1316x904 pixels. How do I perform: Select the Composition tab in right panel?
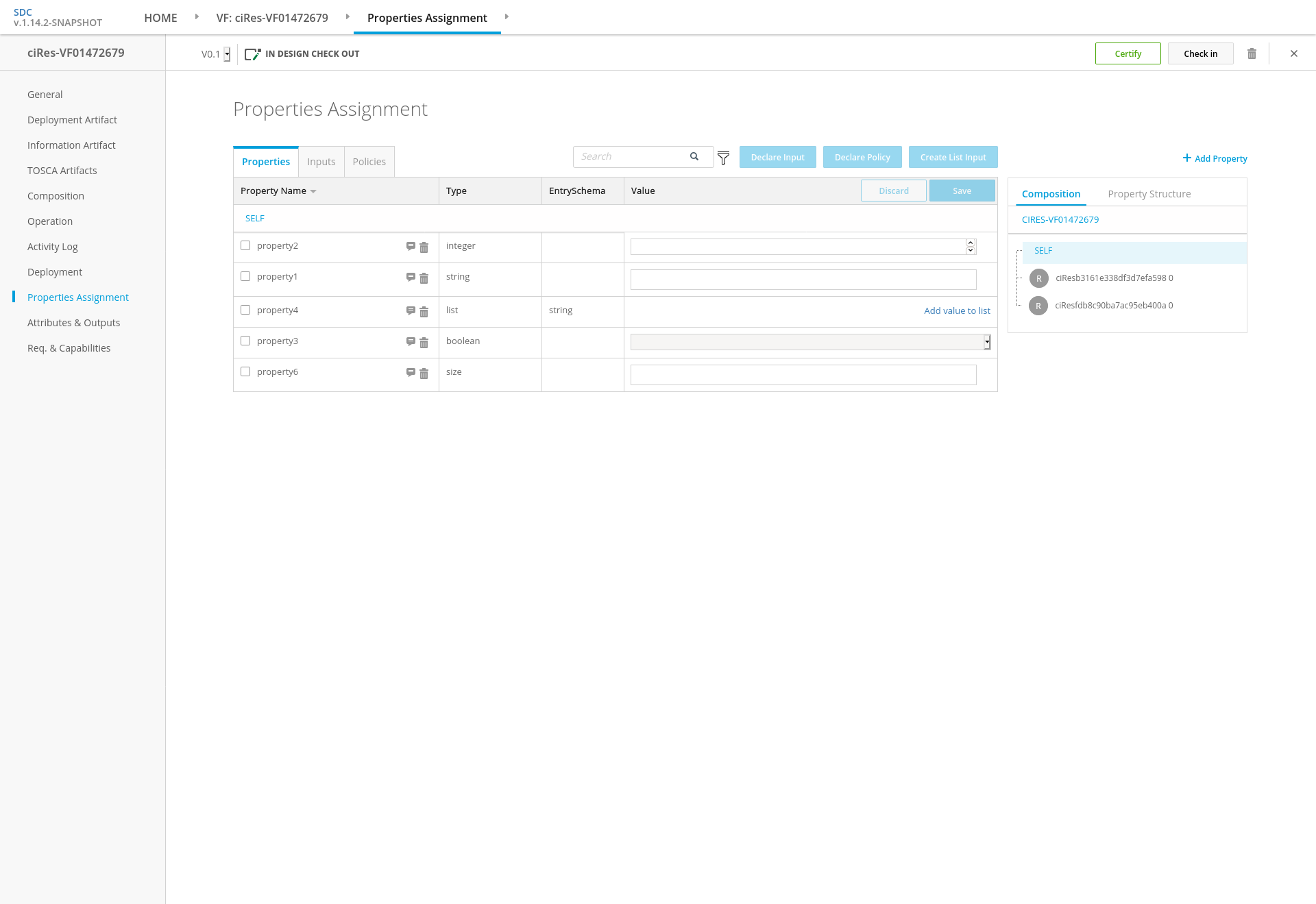pos(1051,194)
